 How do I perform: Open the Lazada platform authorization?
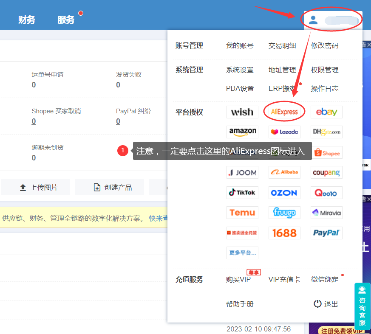[284, 132]
